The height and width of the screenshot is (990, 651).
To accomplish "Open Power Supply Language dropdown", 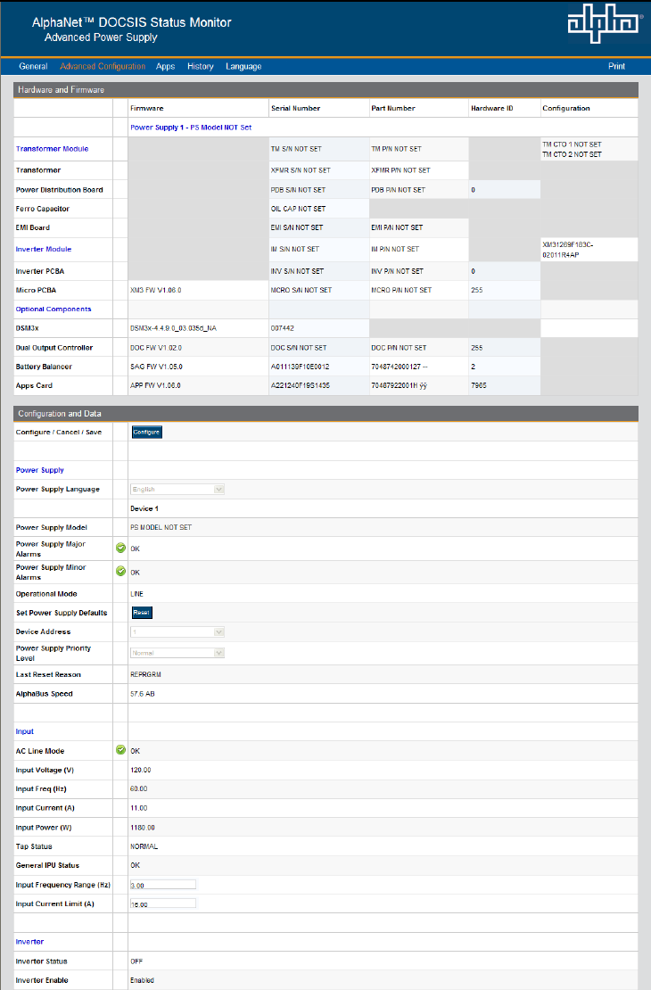I will (x=177, y=490).
